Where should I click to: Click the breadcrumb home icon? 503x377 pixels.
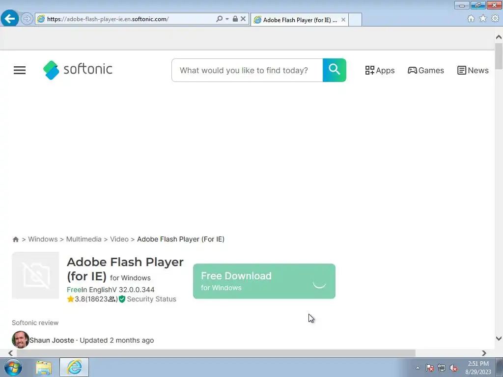click(15, 240)
